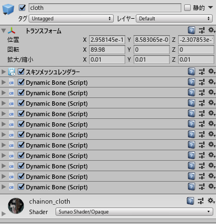216x224 pixels.
Task: Disable the second Dynamic Bone (Script) checkbox
Action: [x=21, y=92]
